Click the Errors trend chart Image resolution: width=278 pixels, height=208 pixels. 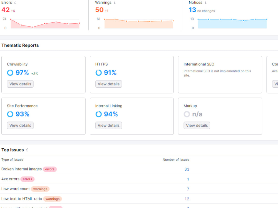45,23
